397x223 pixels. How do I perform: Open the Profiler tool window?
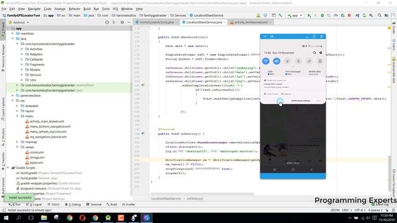pos(128,204)
